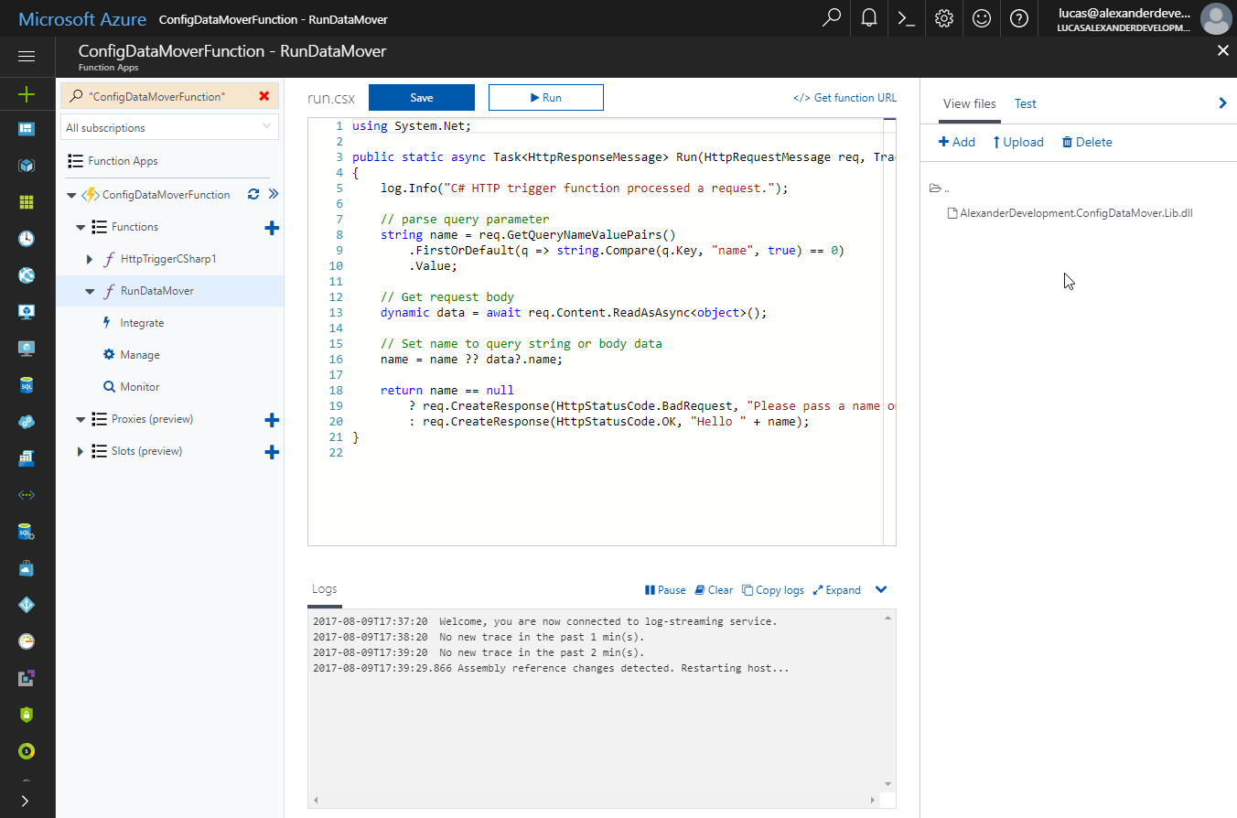
Task: Clear the logs output
Action: (714, 590)
